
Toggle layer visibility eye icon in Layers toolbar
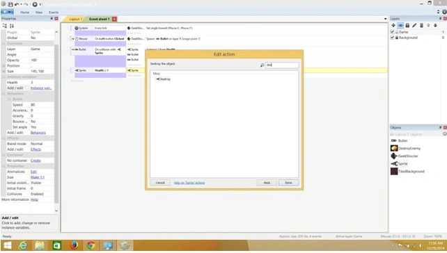click(400, 25)
